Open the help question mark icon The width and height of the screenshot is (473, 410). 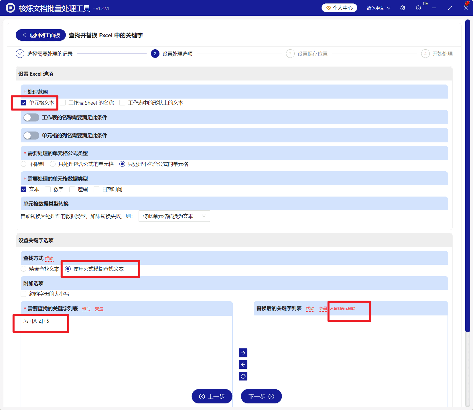(x=418, y=8)
